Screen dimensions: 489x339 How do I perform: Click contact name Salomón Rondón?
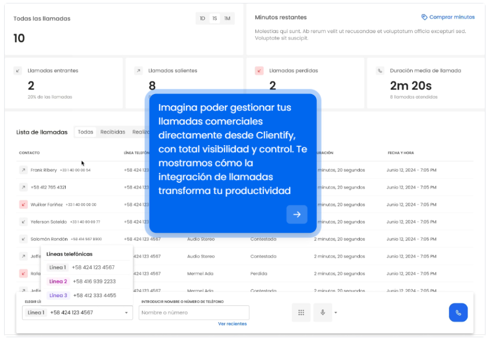tap(49, 239)
